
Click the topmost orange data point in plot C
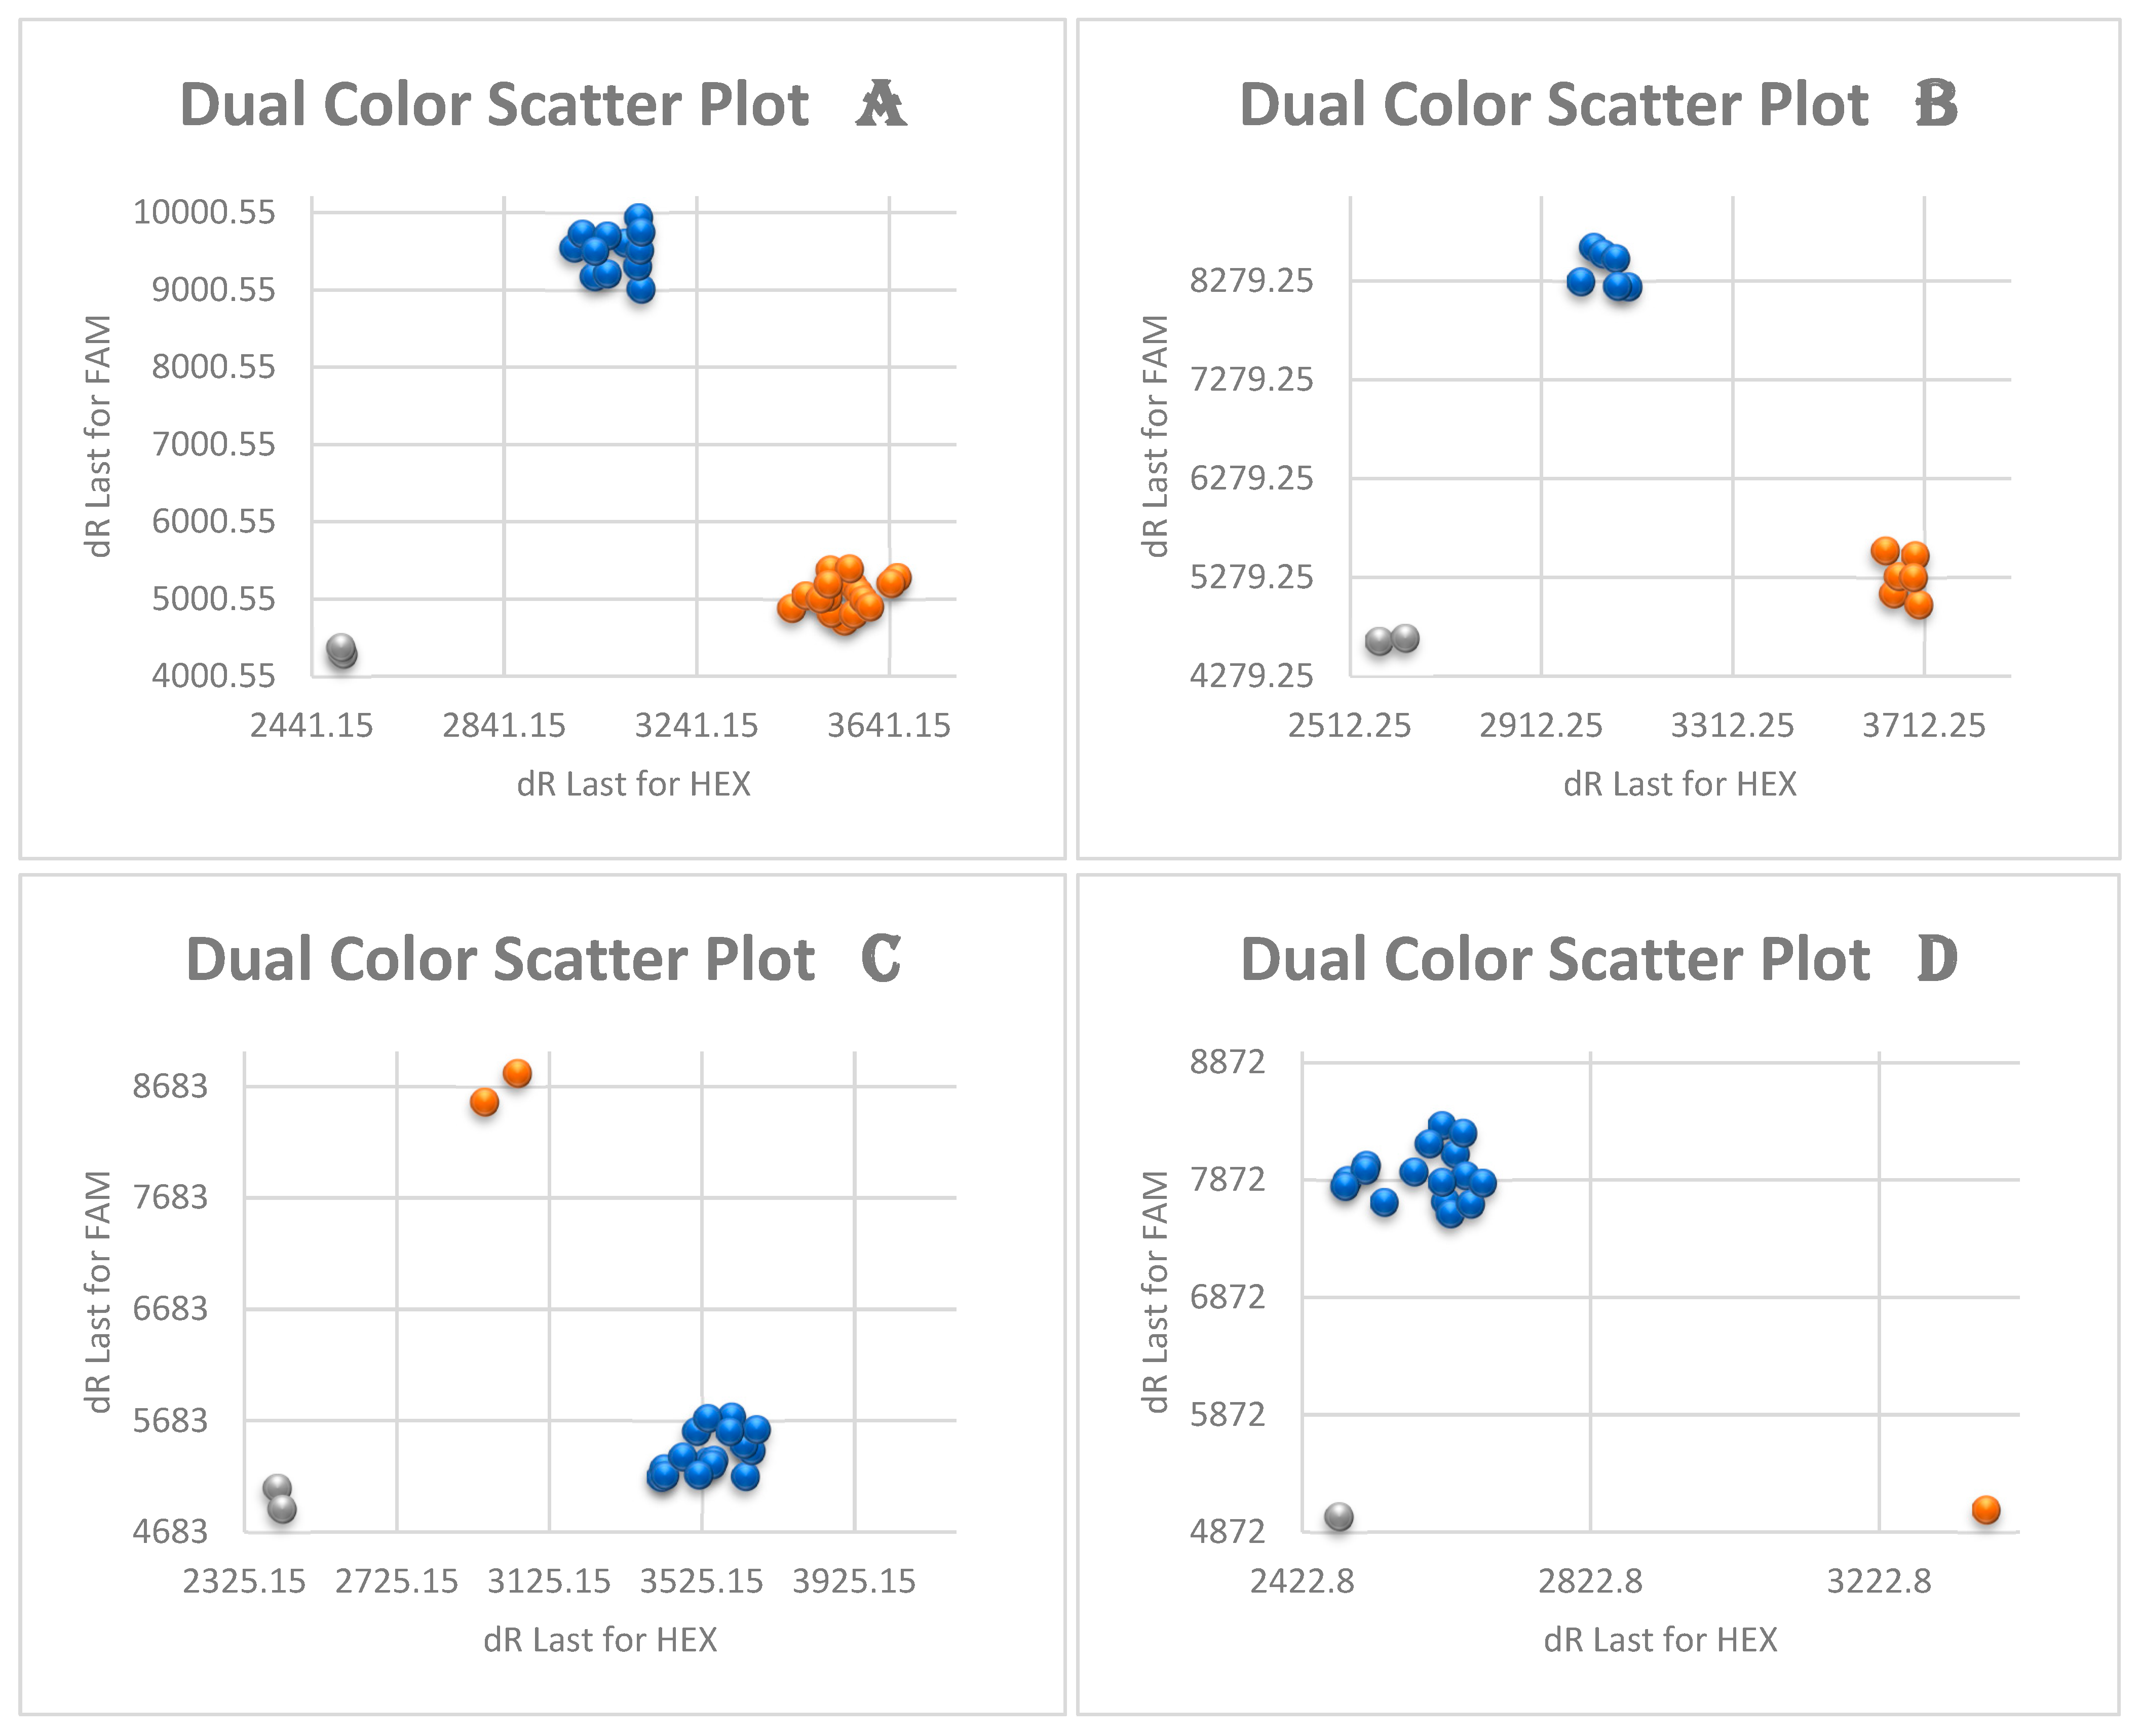coord(517,1074)
